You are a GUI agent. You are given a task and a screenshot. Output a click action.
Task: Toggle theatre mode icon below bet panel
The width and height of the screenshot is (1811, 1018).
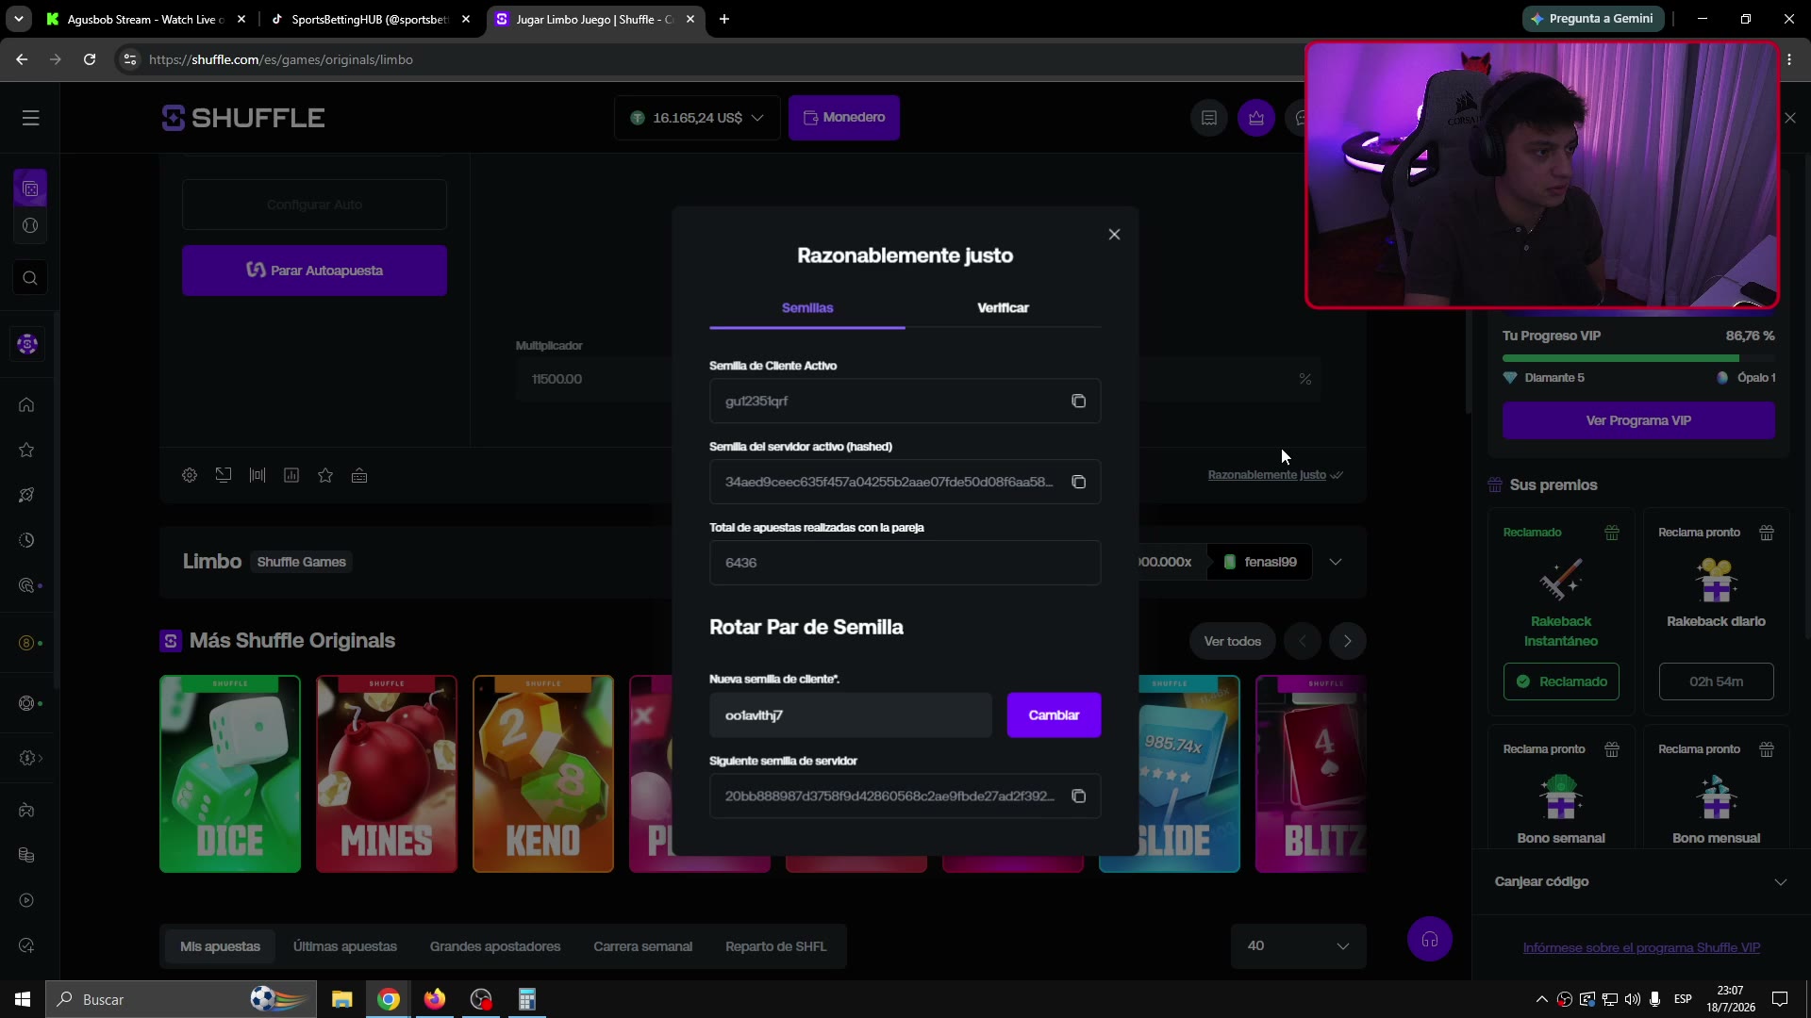224,475
